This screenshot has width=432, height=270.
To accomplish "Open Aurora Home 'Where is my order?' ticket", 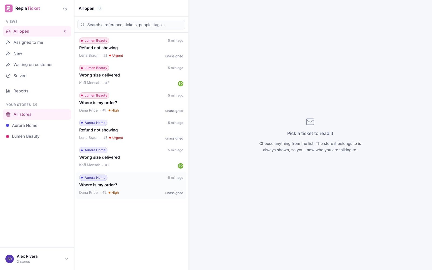I will (x=131, y=185).
